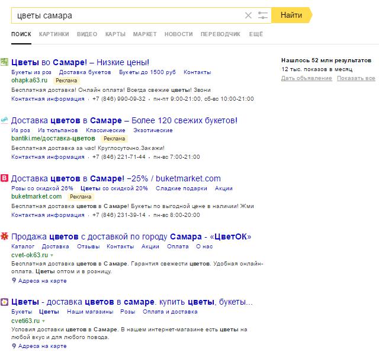This screenshot has height=358, width=379.
Task: Open 'Букеты из роз' sitelink
Action: tap(31, 72)
